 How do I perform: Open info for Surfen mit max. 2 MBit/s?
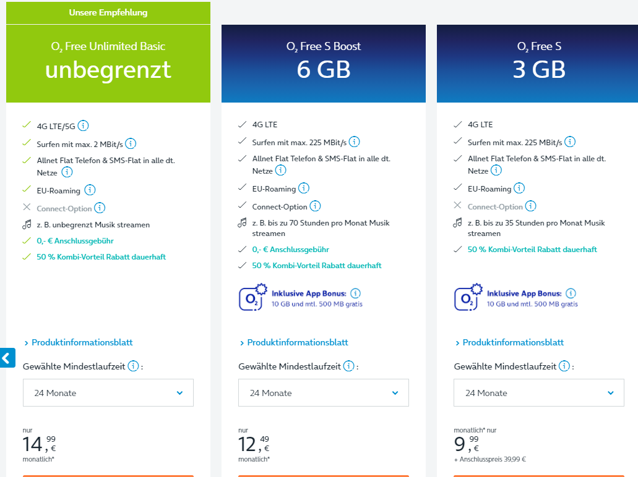pyautogui.click(x=131, y=143)
